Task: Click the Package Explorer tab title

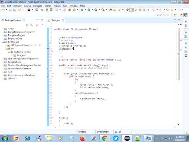Action: (x=13, y=20)
